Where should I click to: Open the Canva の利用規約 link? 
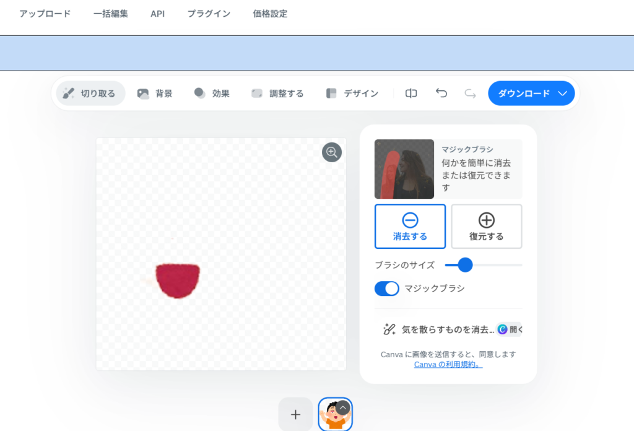pyautogui.click(x=448, y=364)
